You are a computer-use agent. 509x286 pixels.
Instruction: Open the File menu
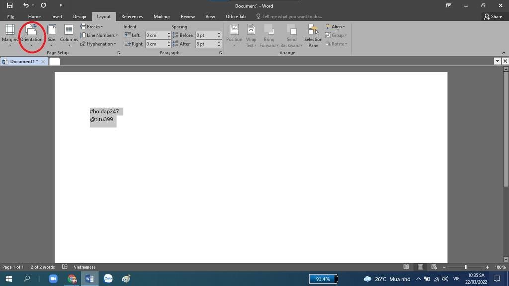coord(11,16)
